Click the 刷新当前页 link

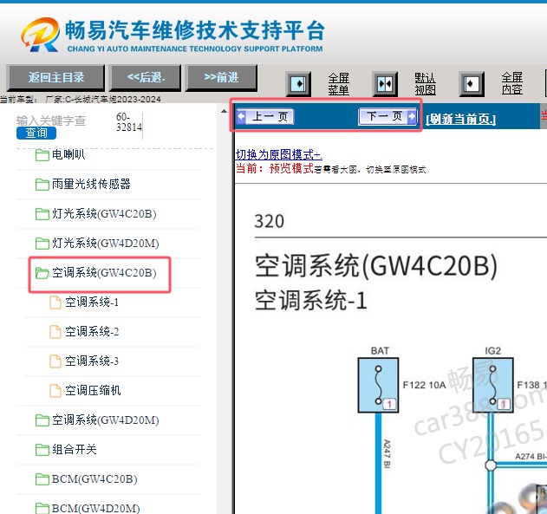pyautogui.click(x=460, y=120)
